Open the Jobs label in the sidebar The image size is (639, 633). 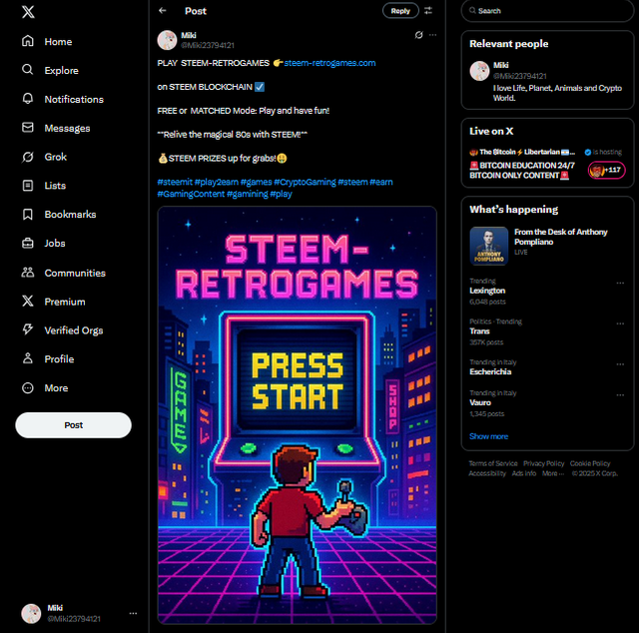coord(55,244)
